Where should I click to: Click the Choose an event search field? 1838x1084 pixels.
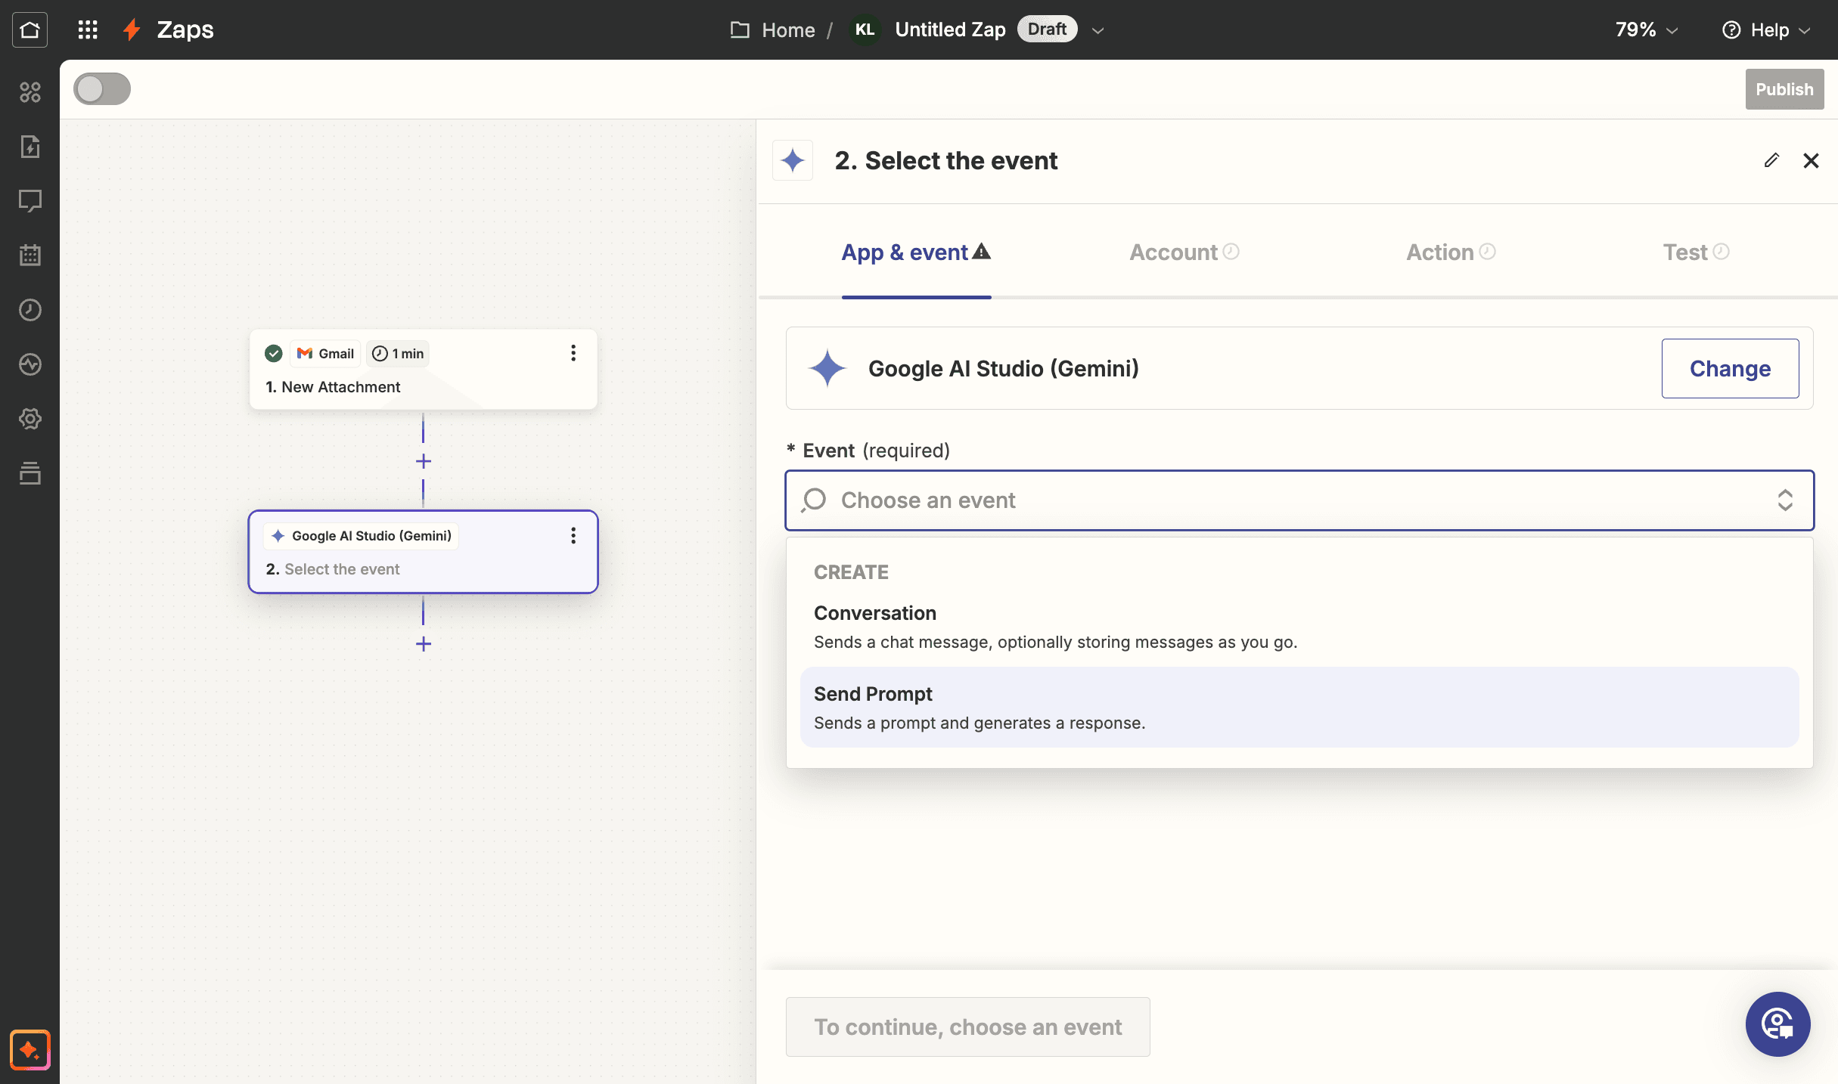click(x=1299, y=500)
